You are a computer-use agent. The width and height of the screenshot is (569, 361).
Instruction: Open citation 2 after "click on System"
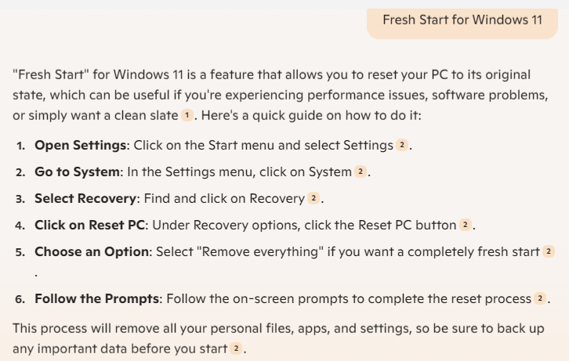pos(361,171)
